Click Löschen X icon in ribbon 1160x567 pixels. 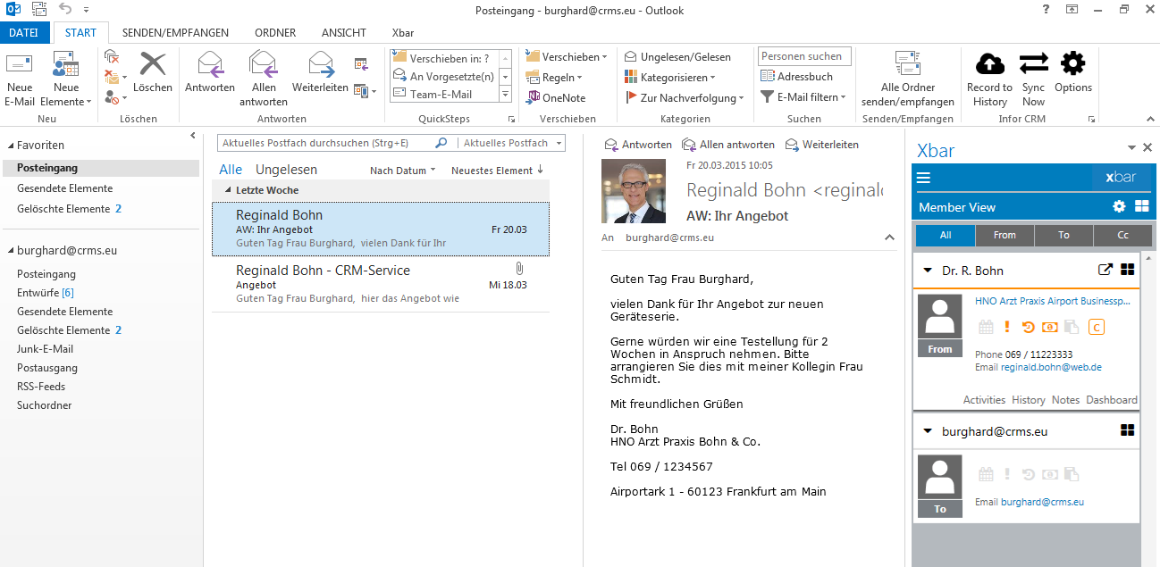153,63
